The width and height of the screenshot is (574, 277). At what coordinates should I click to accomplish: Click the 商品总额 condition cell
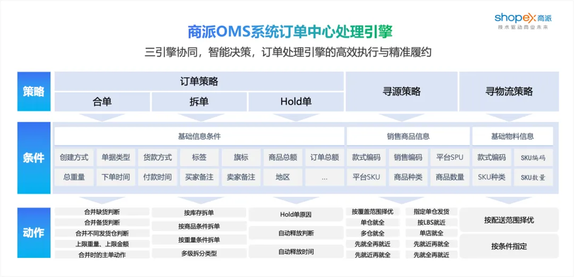pyautogui.click(x=283, y=157)
